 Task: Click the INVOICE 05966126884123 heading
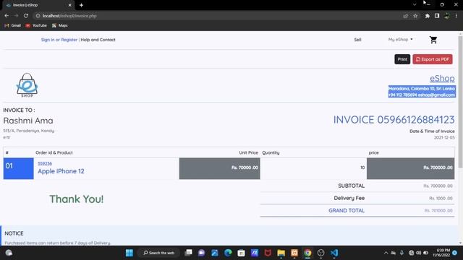[394, 120]
